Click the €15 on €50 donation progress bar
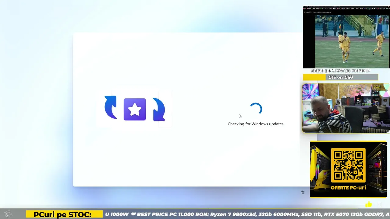The width and height of the screenshot is (390, 219). (341, 77)
